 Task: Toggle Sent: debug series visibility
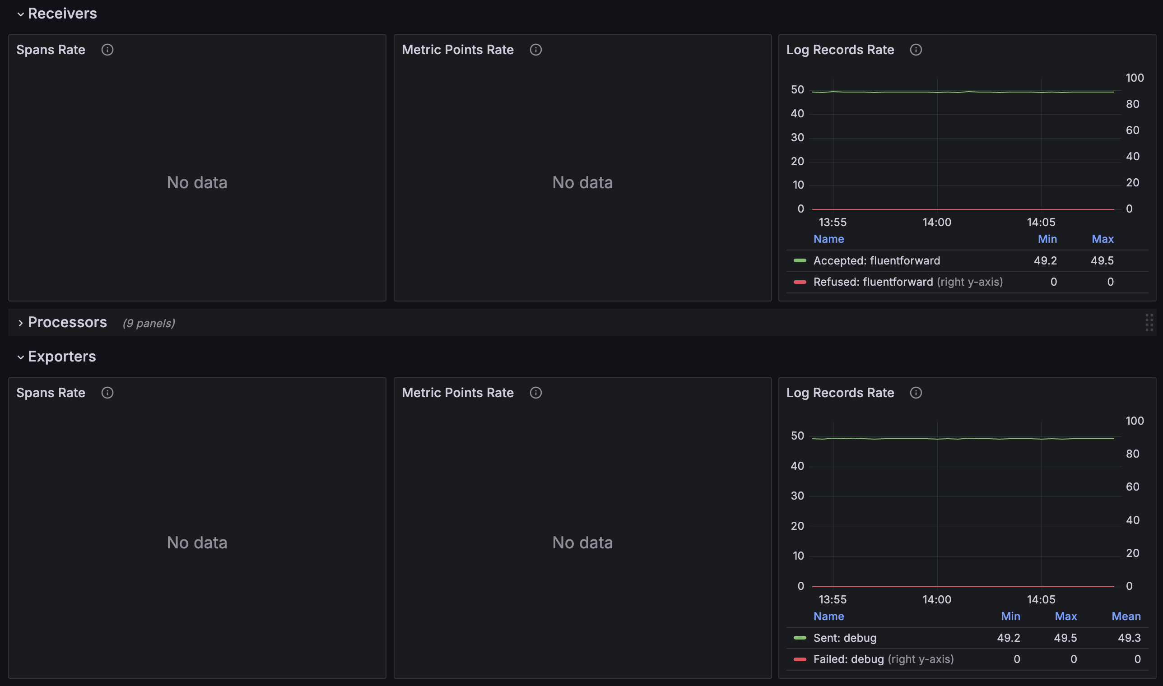click(x=844, y=638)
